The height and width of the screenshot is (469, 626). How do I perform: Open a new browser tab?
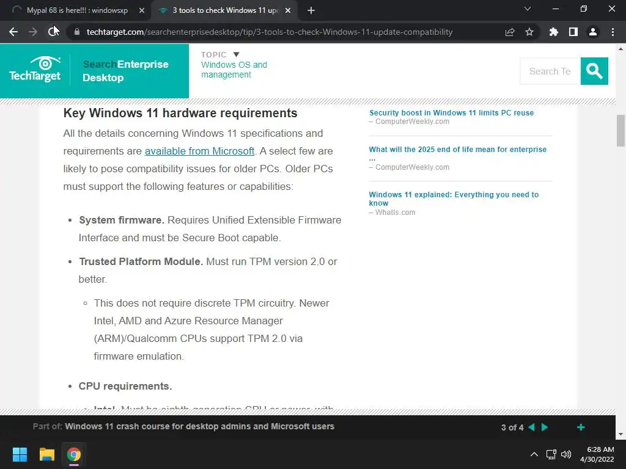[311, 10]
